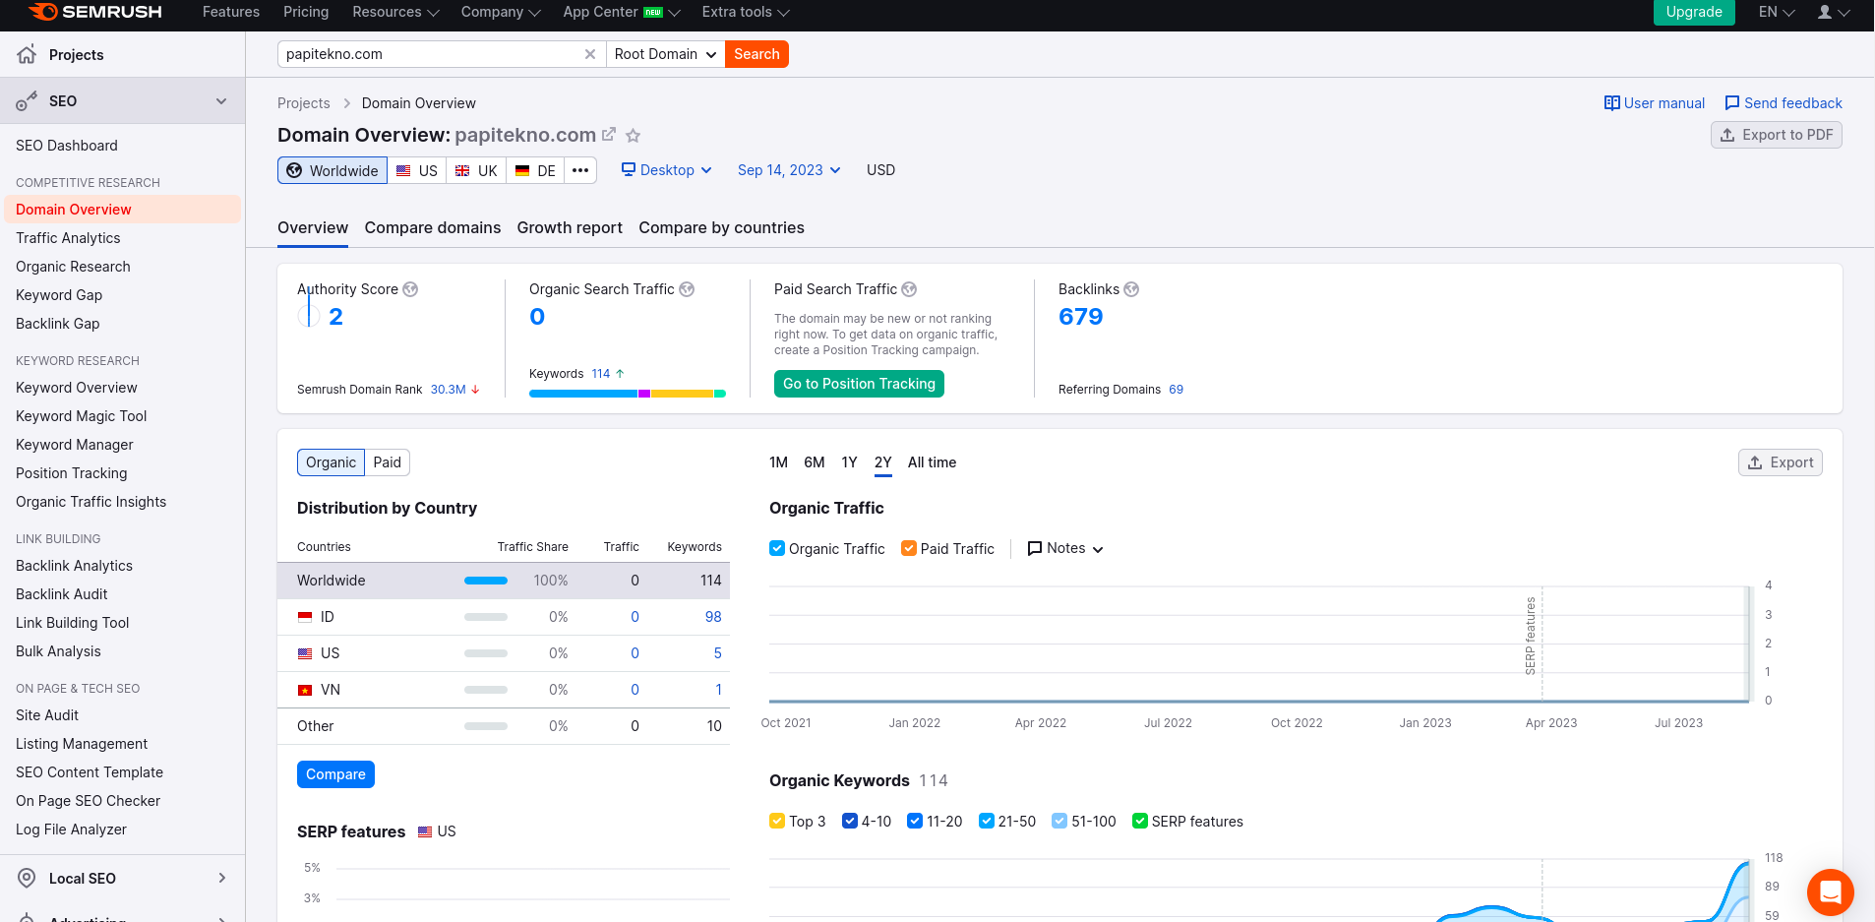Select the UK flag database
1875x922 pixels.
click(x=476, y=170)
